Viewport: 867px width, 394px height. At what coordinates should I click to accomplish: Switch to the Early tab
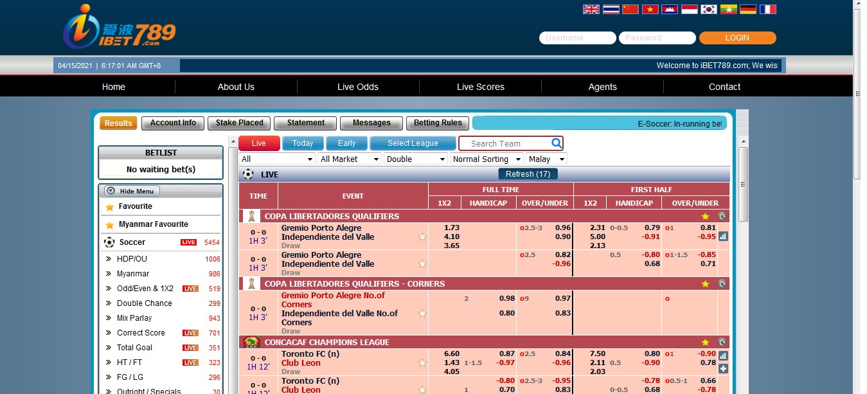coord(346,143)
